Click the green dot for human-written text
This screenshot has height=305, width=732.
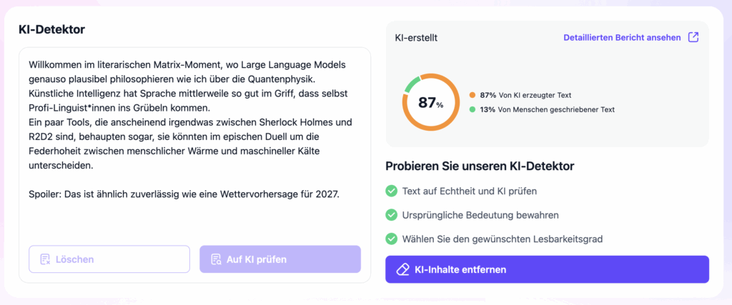(473, 109)
